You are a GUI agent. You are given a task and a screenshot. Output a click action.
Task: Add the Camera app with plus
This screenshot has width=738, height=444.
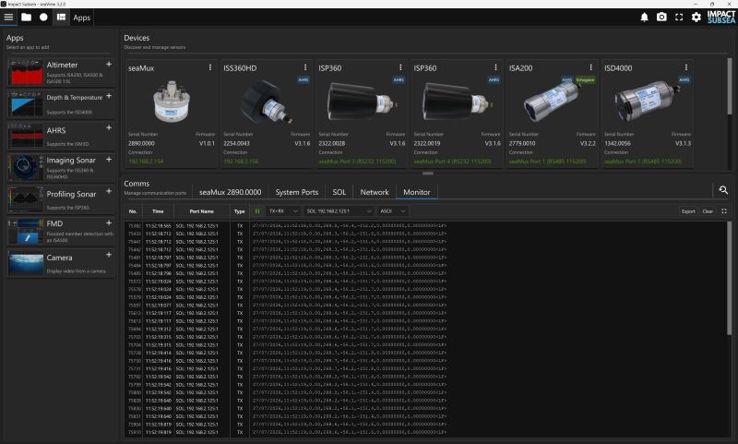109,255
